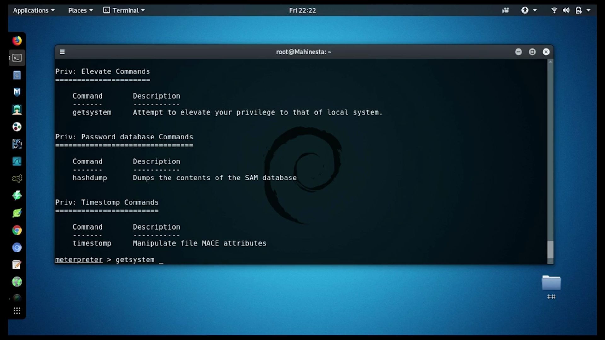Click the battery status indicator
Viewport: 605px width, 340px height.
click(x=579, y=10)
